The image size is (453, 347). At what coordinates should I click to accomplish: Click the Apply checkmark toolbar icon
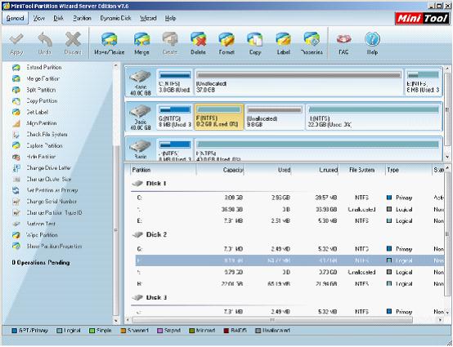16,40
